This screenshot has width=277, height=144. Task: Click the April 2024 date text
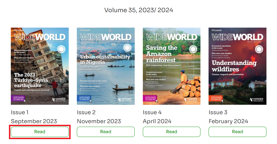tap(157, 121)
